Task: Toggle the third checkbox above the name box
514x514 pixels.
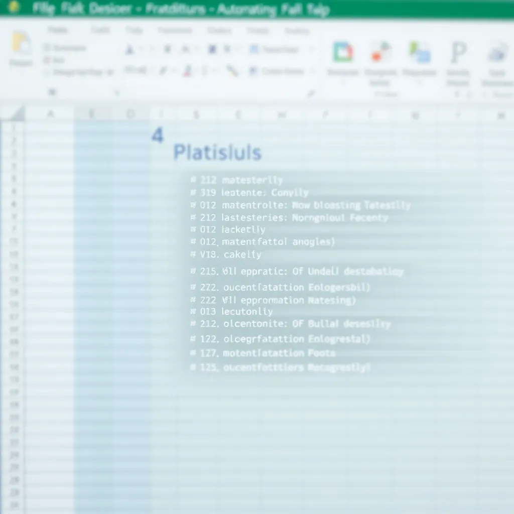Action: click(47, 72)
